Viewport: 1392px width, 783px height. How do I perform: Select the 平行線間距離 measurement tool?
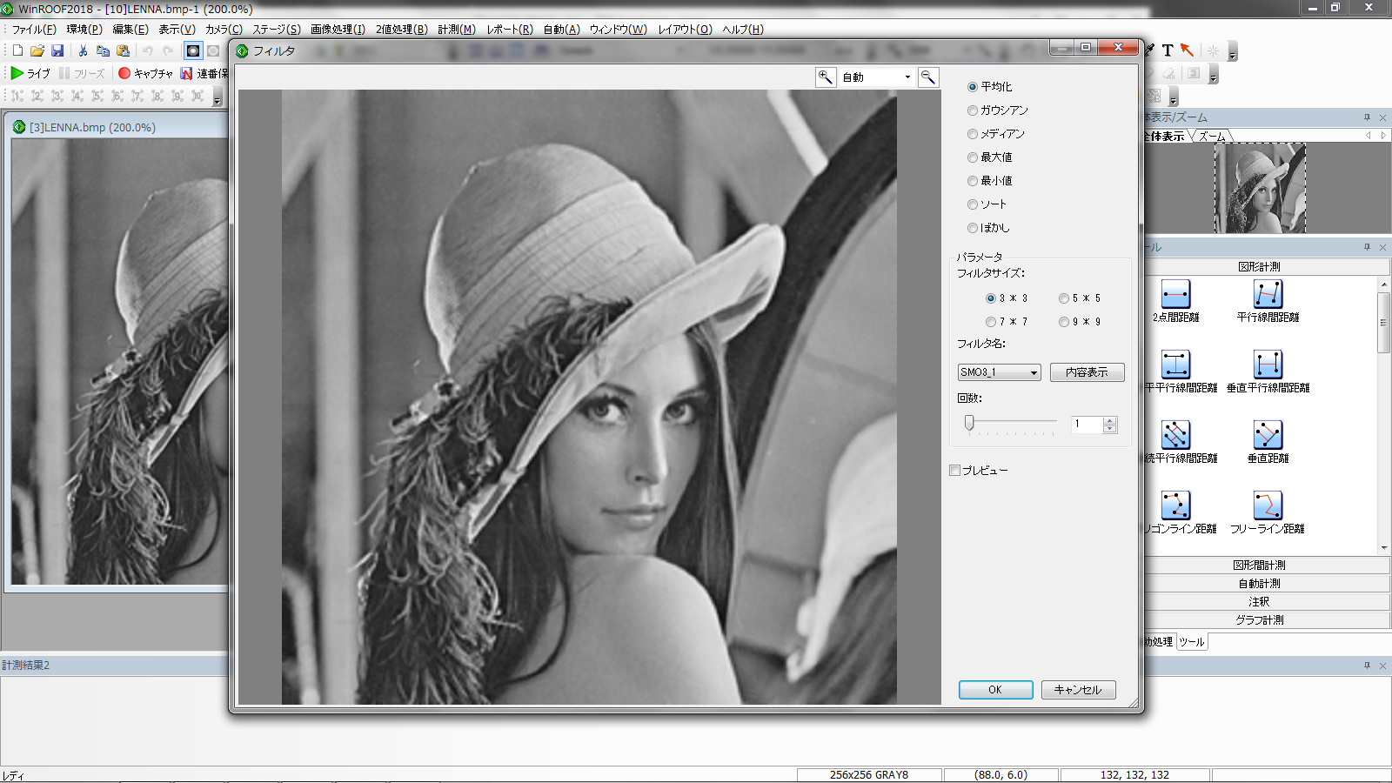pos(1268,294)
